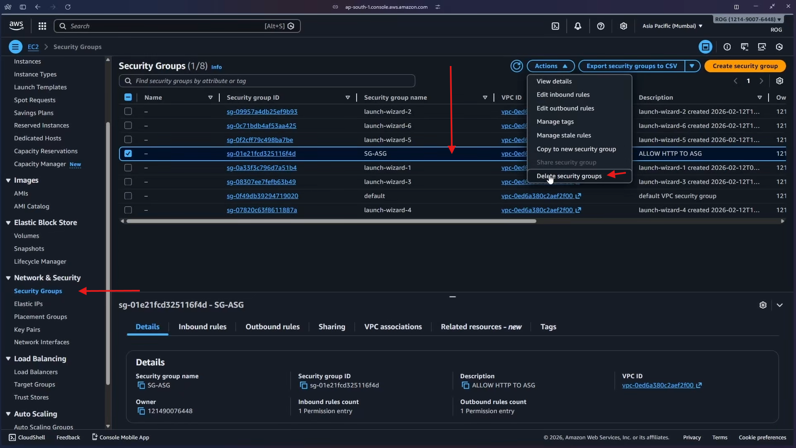Viewport: 796px width, 448px height.
Task: Click the horizontal table scrollbar
Action: (x=331, y=221)
